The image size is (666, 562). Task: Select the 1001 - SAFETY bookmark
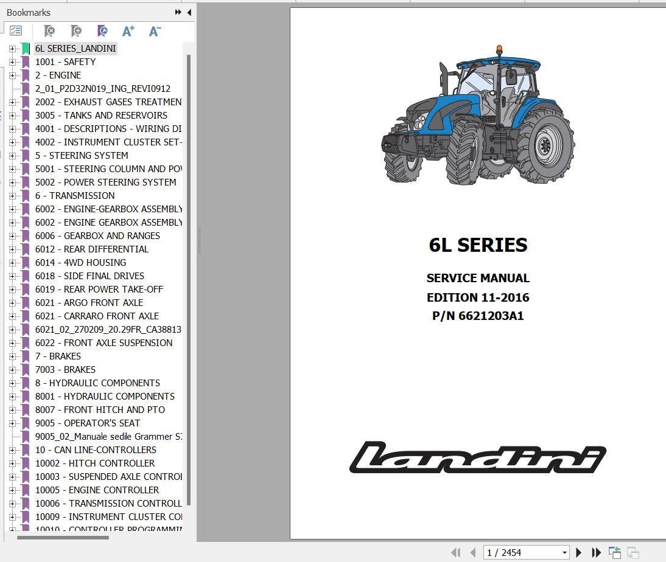point(65,62)
